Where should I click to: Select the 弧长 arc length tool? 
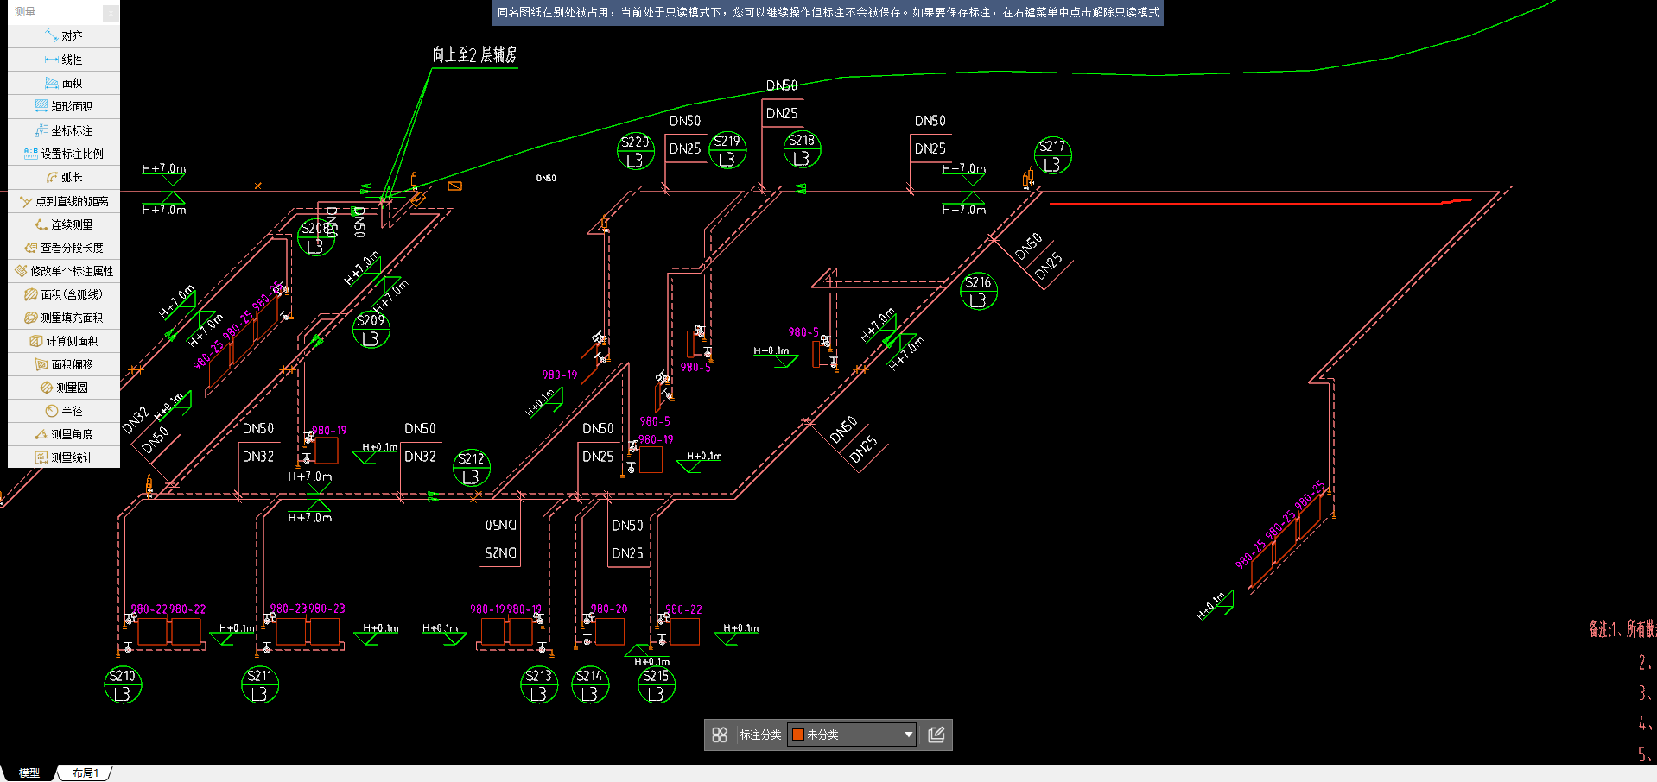point(64,177)
